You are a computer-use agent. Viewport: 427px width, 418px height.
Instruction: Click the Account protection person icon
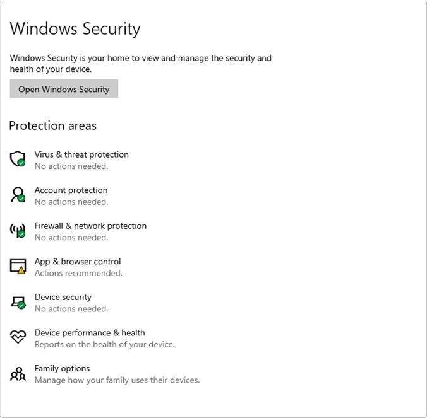click(x=18, y=195)
